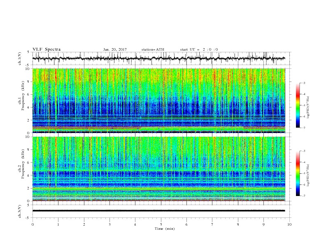Click the ch.1 voltage waveform trace

[x=158, y=58]
